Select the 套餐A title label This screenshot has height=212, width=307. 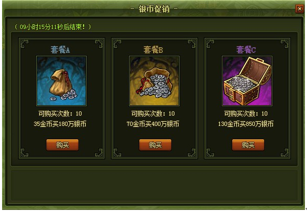click(x=60, y=50)
